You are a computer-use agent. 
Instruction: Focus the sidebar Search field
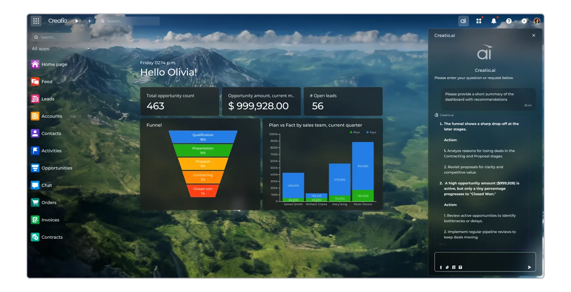(61, 37)
